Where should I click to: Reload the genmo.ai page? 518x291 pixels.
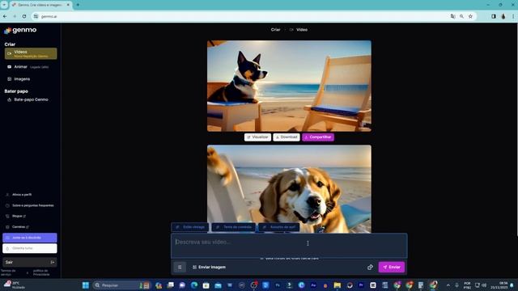[x=24, y=16]
